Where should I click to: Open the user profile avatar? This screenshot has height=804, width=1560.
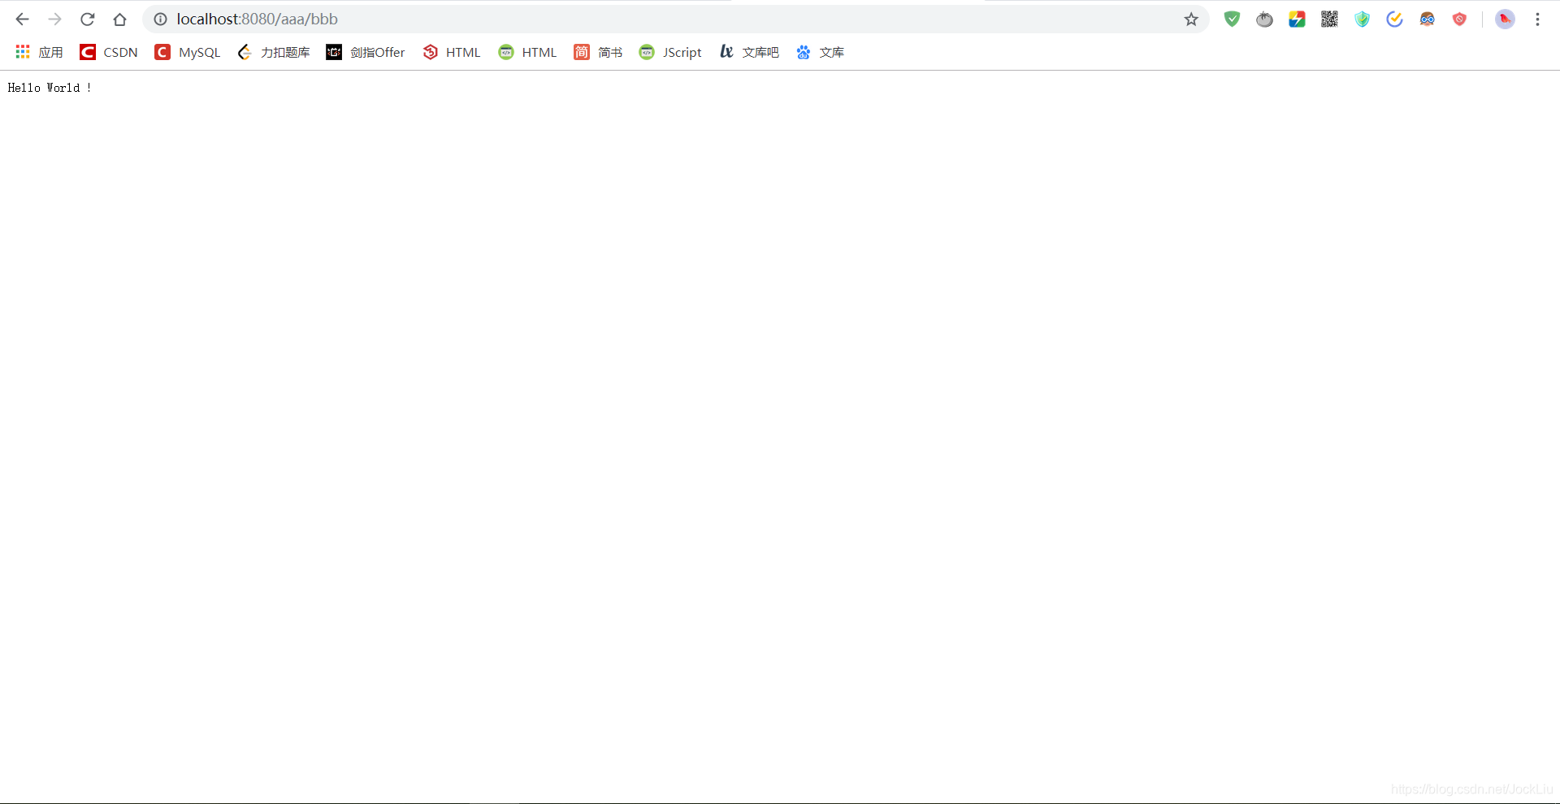click(x=1505, y=19)
